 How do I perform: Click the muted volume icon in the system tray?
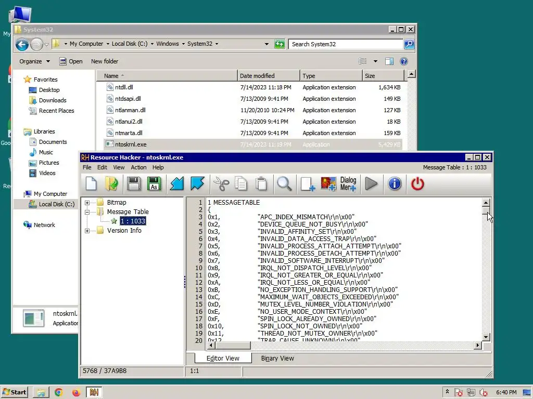[x=484, y=393]
